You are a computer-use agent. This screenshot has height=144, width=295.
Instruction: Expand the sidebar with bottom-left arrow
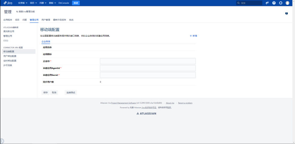pos(2,141)
